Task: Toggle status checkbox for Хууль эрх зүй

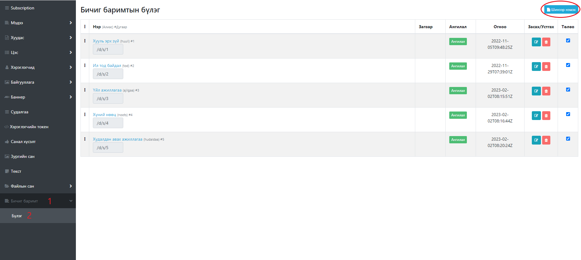Action: [x=568, y=41]
